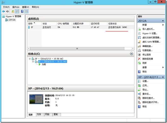This screenshot has width=167, height=123.
Task: Click the 512 MB memory cell
Action: click(76, 27)
